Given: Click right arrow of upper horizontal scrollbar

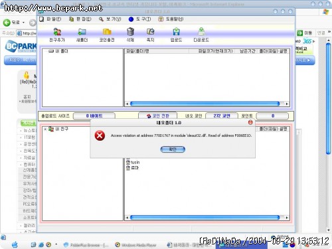Looking at the screenshot, I should click(x=287, y=104).
